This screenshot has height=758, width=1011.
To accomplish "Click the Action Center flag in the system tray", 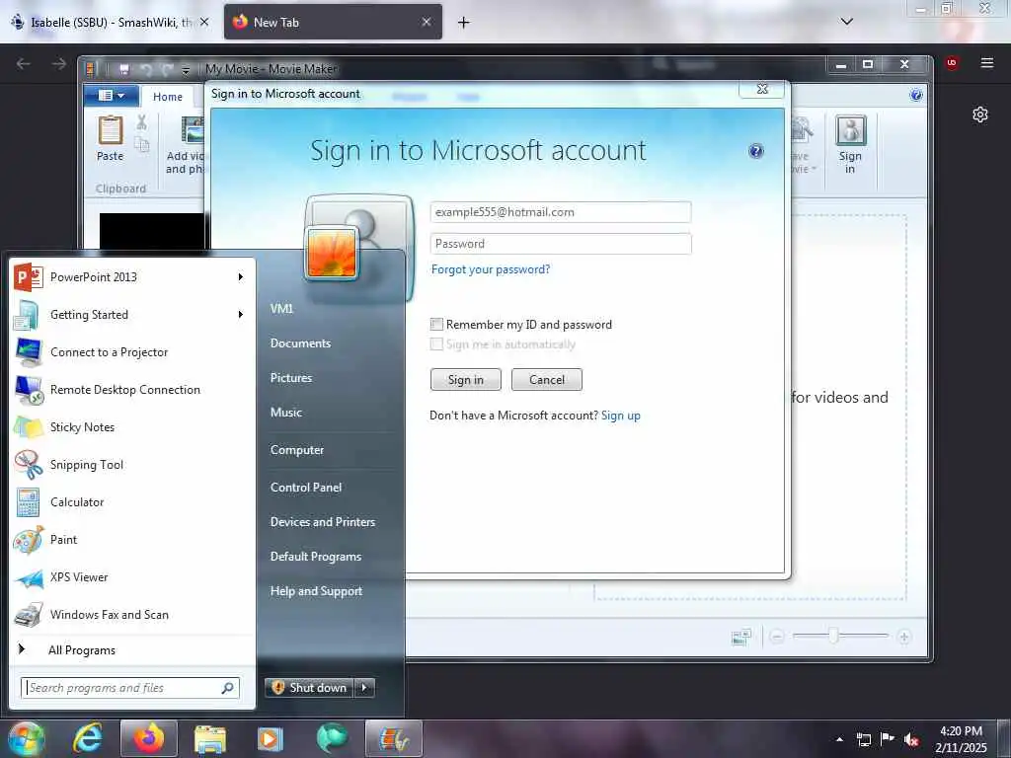I will tap(888, 738).
